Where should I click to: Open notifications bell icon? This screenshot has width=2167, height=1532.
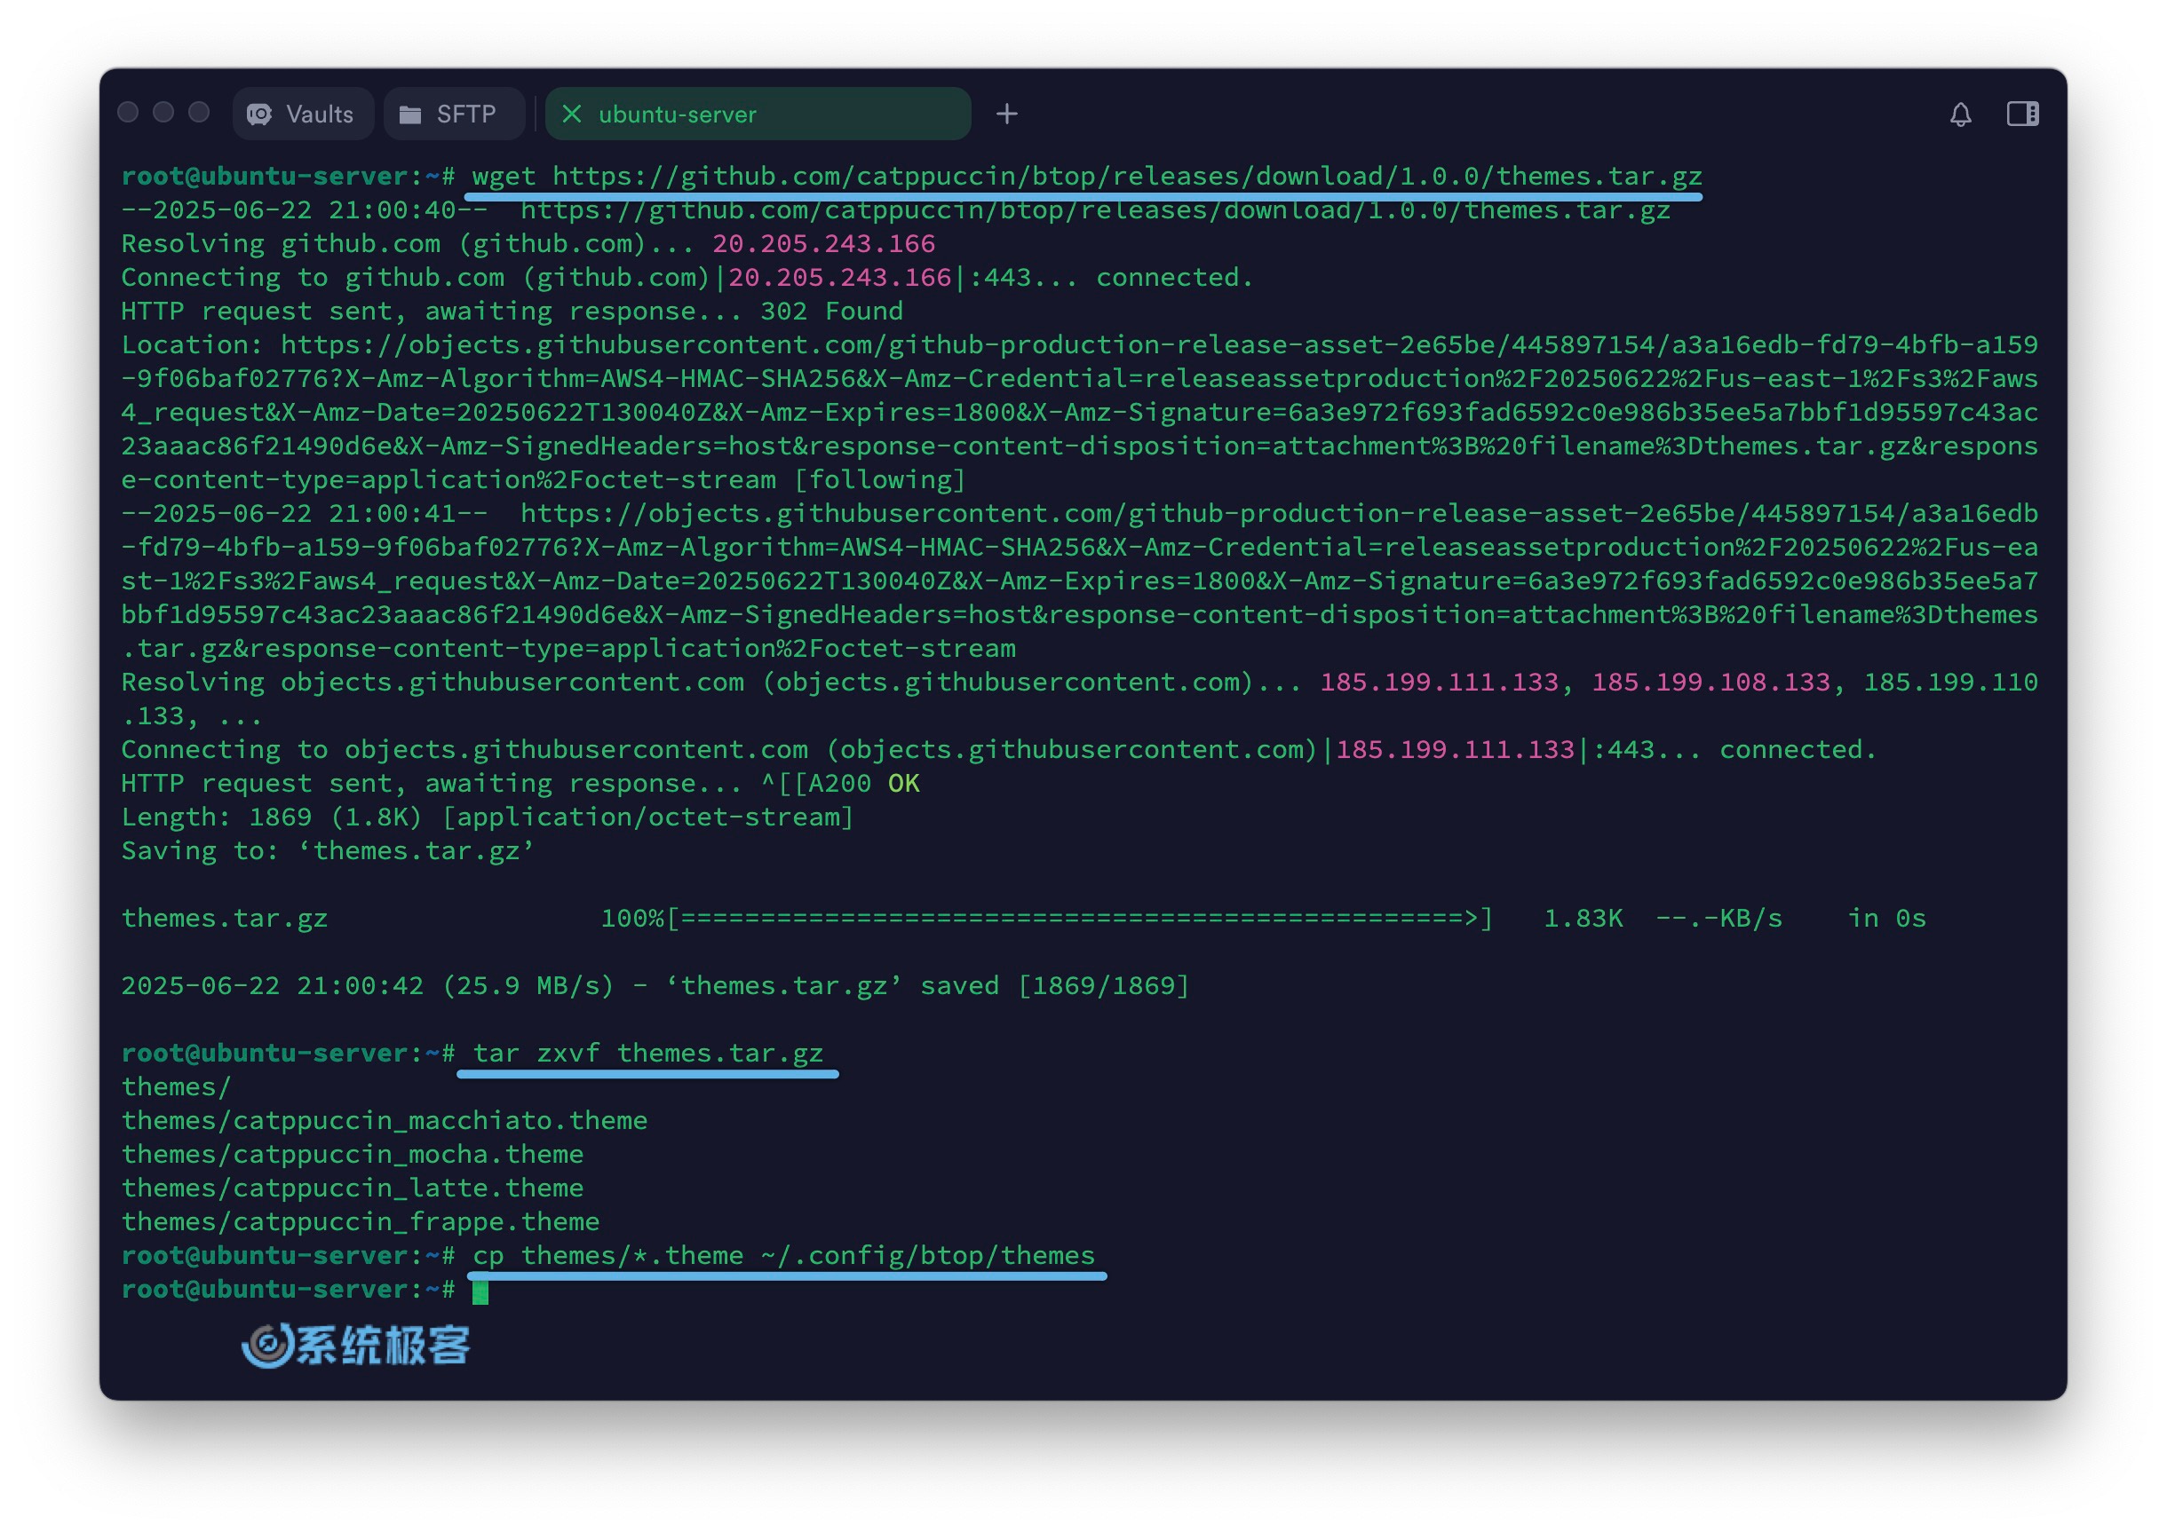pyautogui.click(x=1960, y=115)
